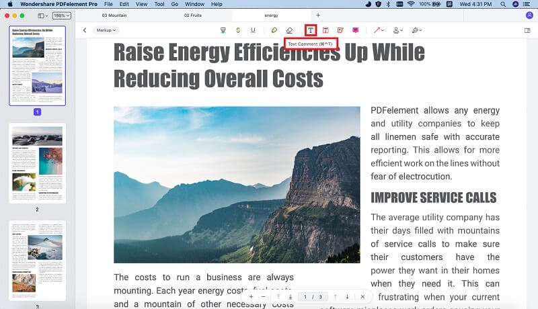Click the date and time Wed 4:31 PM

pos(475,4)
